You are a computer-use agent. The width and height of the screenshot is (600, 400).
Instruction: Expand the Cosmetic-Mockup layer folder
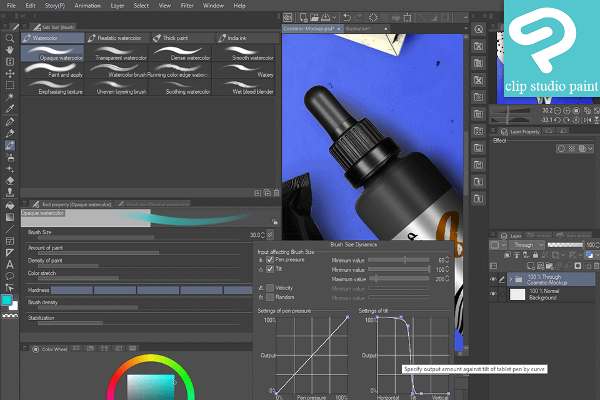[511, 279]
